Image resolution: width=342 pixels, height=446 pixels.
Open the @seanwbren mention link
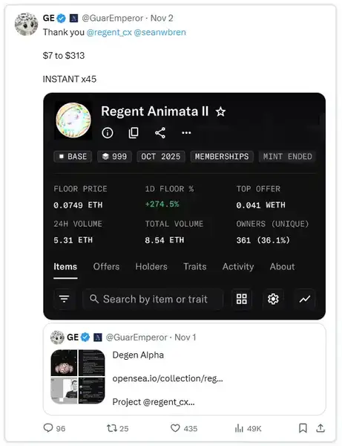pyautogui.click(x=160, y=32)
